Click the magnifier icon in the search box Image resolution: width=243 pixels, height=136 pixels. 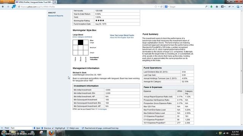pyautogui.click(x=206, y=7)
